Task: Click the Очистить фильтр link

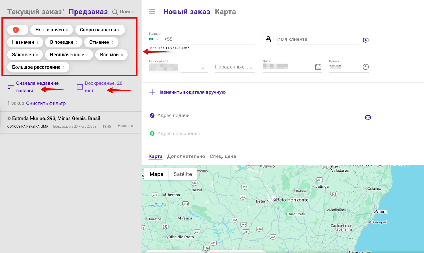Action: tap(46, 103)
